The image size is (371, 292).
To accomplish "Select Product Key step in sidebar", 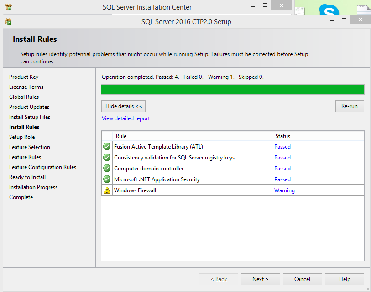I will pyautogui.click(x=24, y=77).
